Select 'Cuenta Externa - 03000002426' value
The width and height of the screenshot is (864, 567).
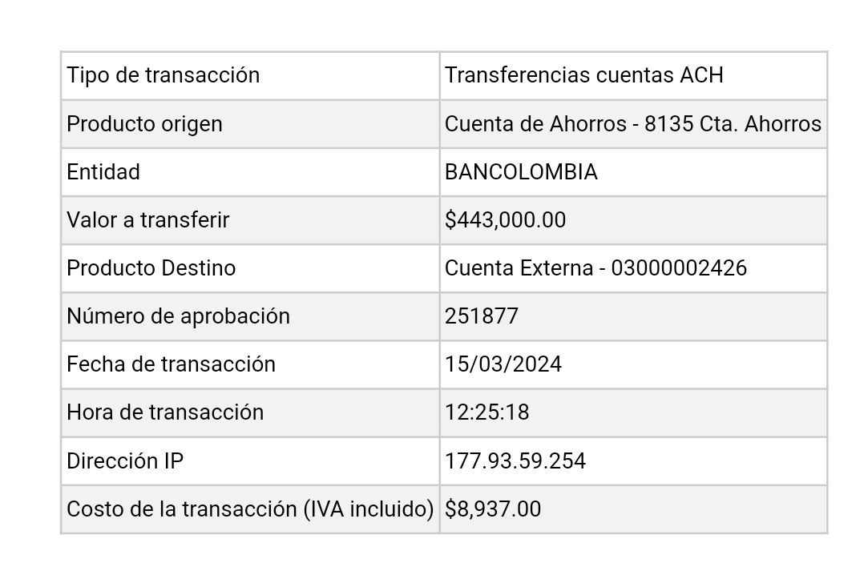(x=596, y=268)
